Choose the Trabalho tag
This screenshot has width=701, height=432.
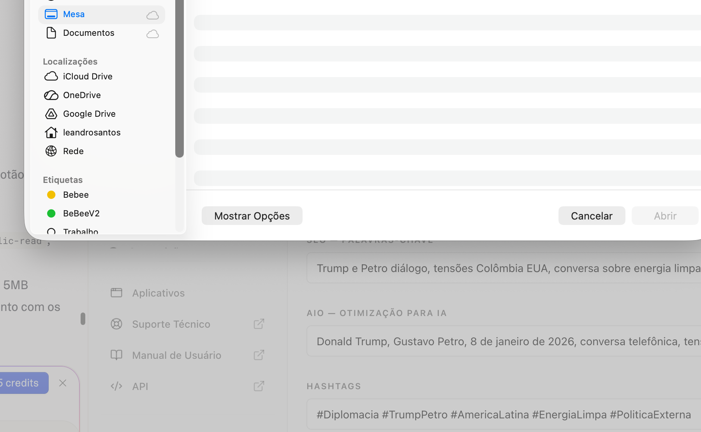tap(80, 231)
